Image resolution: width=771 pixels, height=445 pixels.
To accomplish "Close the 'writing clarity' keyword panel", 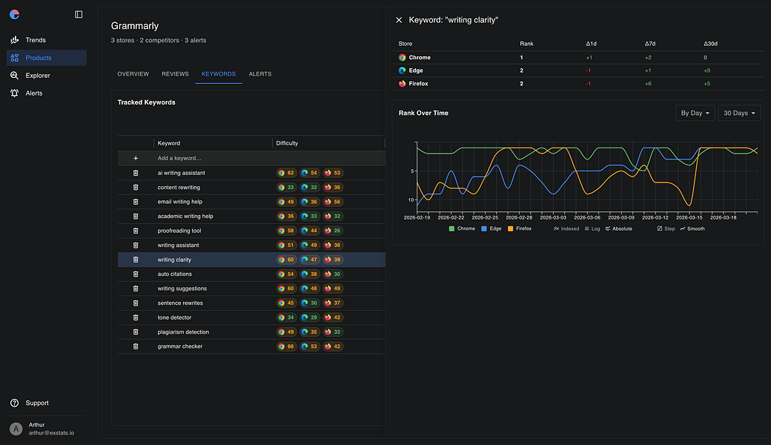I will [x=399, y=20].
